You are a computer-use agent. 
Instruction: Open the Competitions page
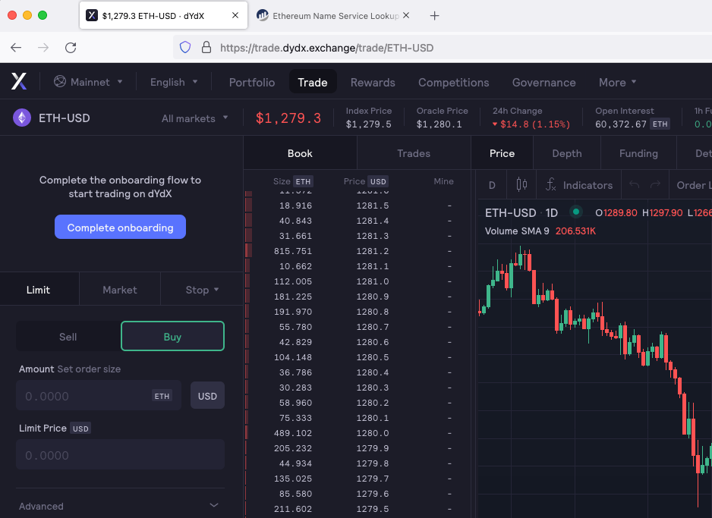tap(454, 82)
